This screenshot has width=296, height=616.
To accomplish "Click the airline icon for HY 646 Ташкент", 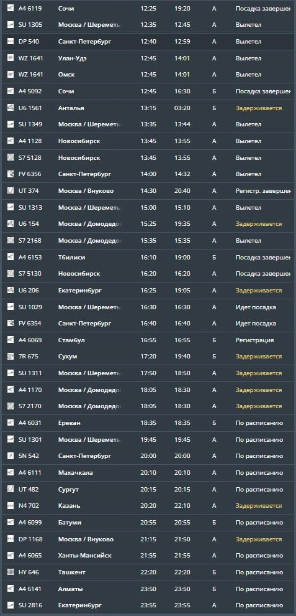I will 11,572.
